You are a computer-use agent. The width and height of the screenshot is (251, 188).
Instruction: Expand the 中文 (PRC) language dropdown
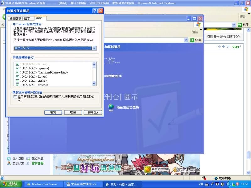pyautogui.click(x=94, y=48)
